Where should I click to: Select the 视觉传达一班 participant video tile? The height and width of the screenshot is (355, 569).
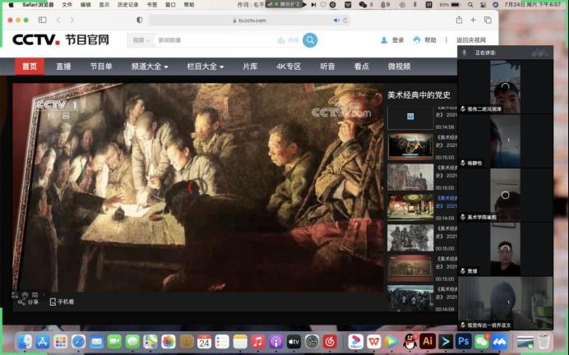(505, 303)
